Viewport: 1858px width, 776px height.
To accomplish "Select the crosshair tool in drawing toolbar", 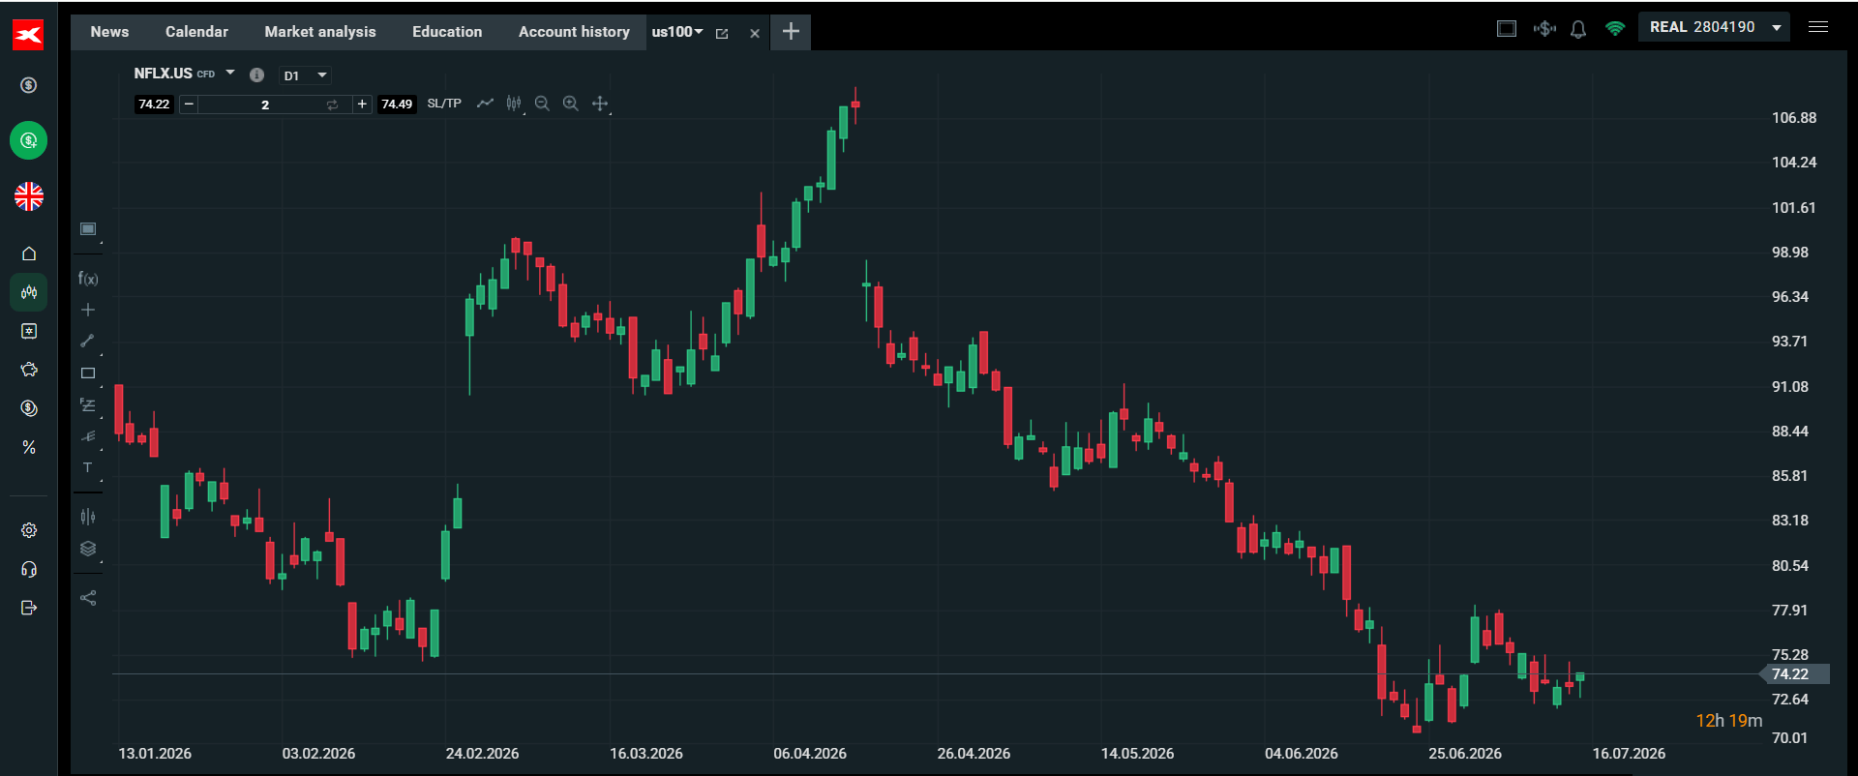I will 88,310.
